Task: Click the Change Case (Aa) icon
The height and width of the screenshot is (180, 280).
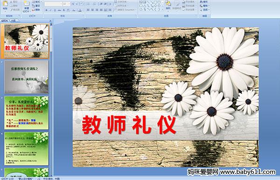Action: 74,10
